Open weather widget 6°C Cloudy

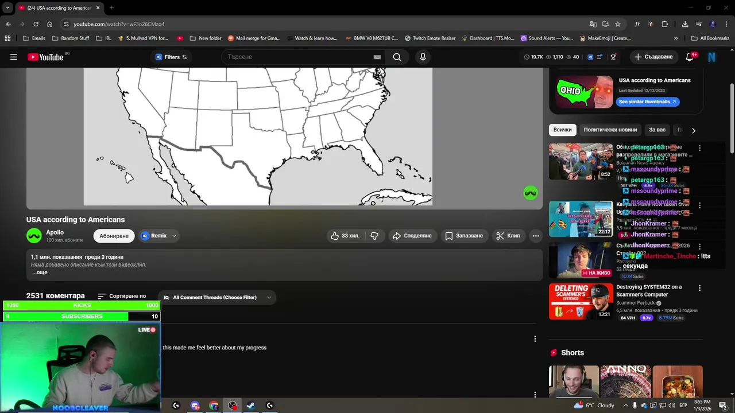(594, 406)
